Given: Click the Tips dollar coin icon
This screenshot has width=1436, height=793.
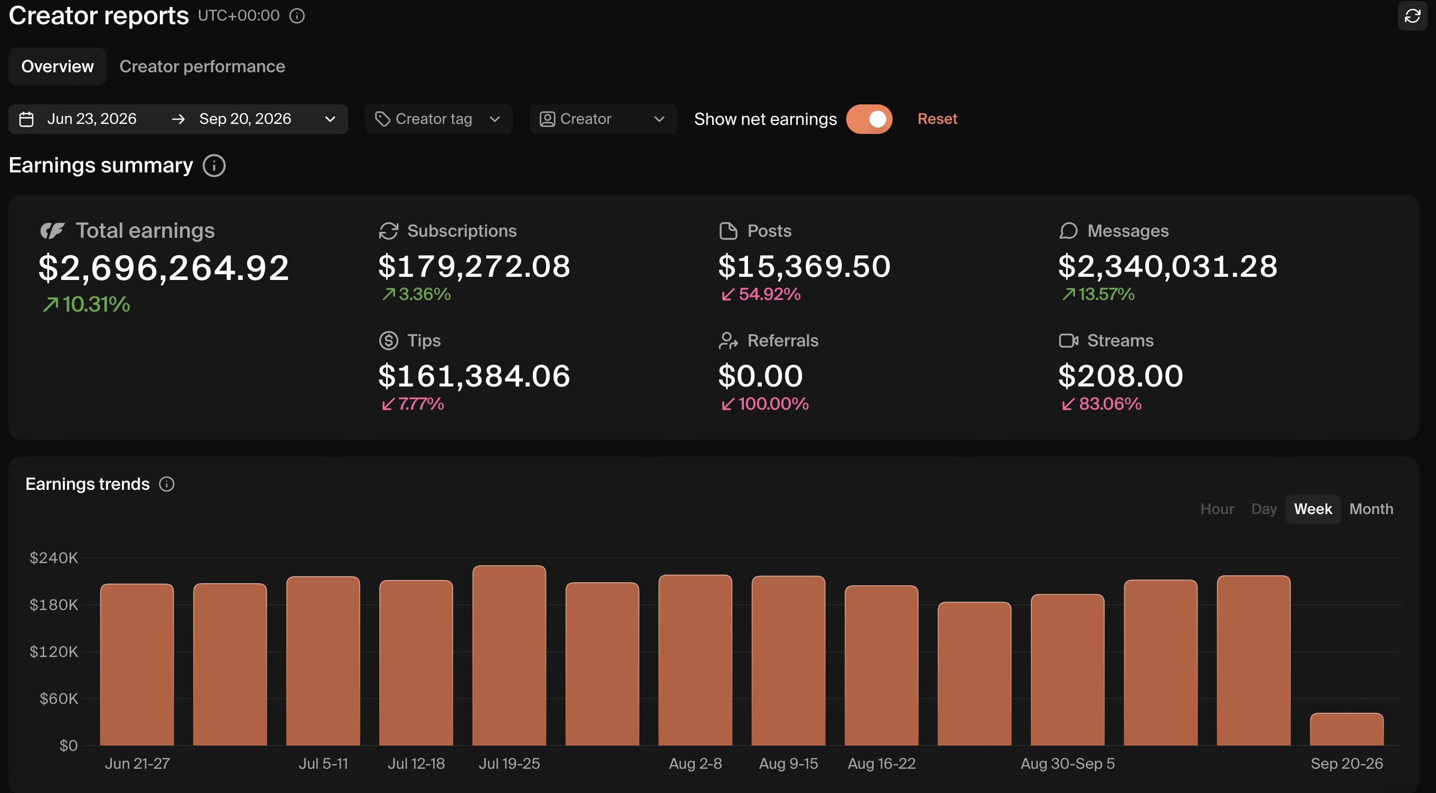Looking at the screenshot, I should 389,341.
